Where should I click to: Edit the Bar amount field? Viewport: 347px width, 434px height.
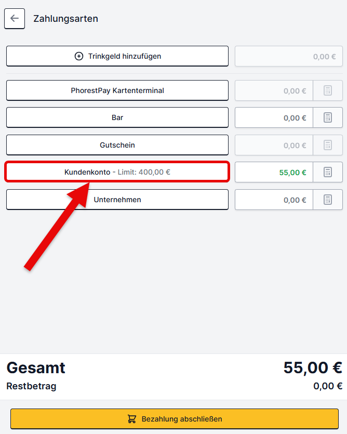tap(274, 117)
